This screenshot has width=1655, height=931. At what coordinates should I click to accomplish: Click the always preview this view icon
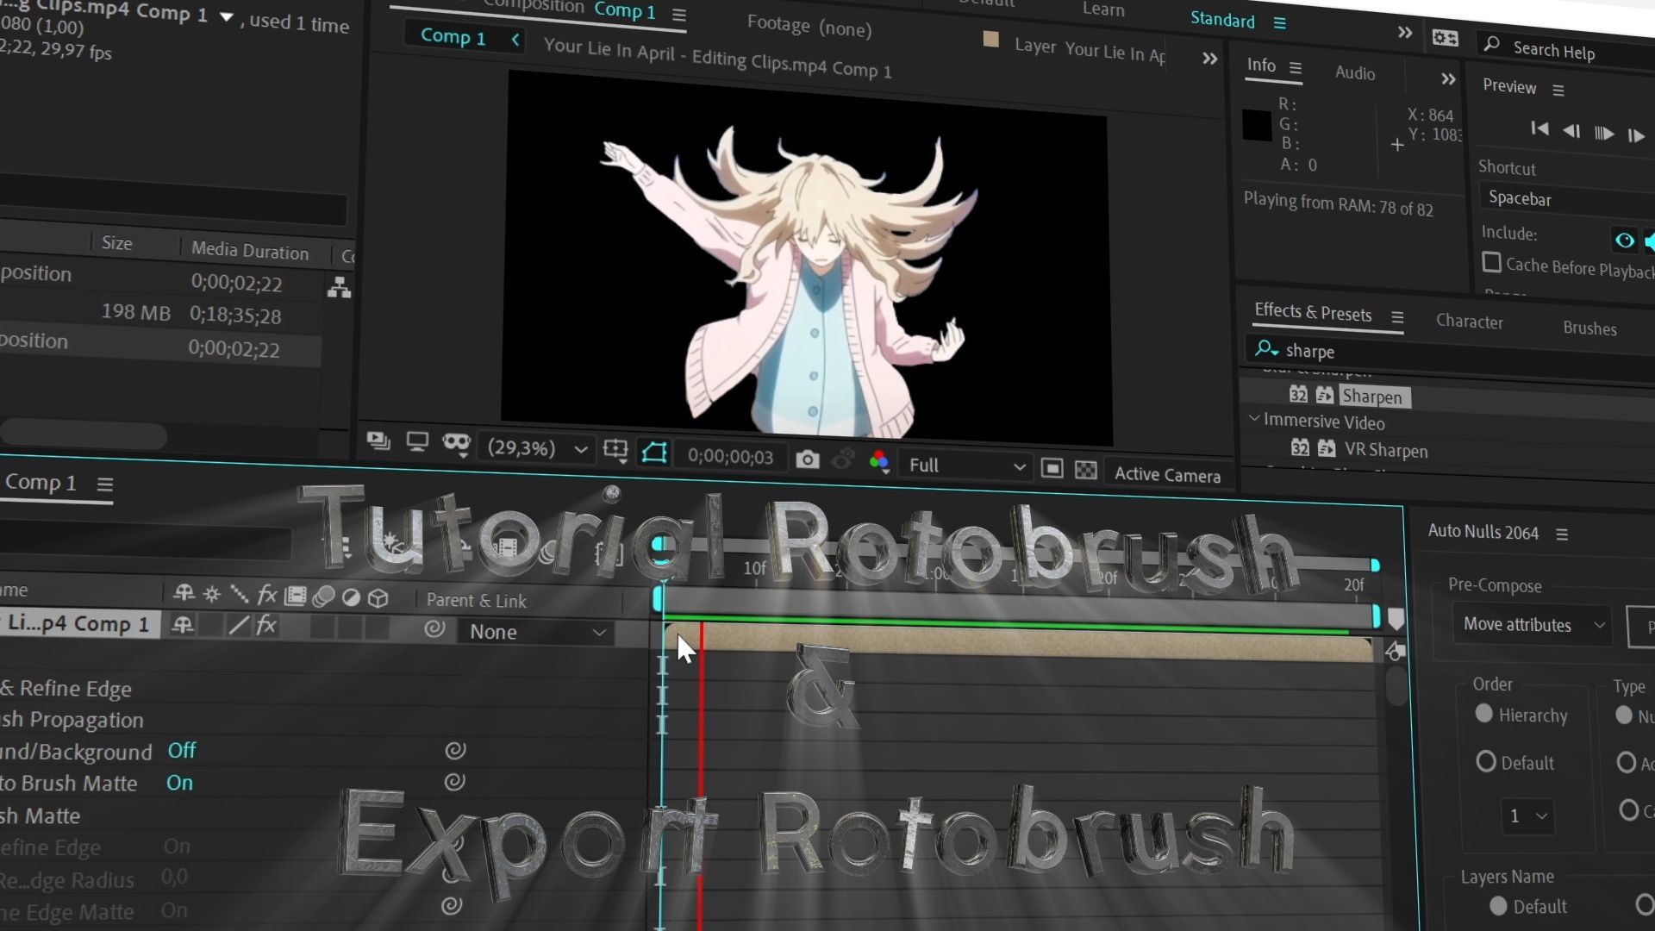click(378, 441)
